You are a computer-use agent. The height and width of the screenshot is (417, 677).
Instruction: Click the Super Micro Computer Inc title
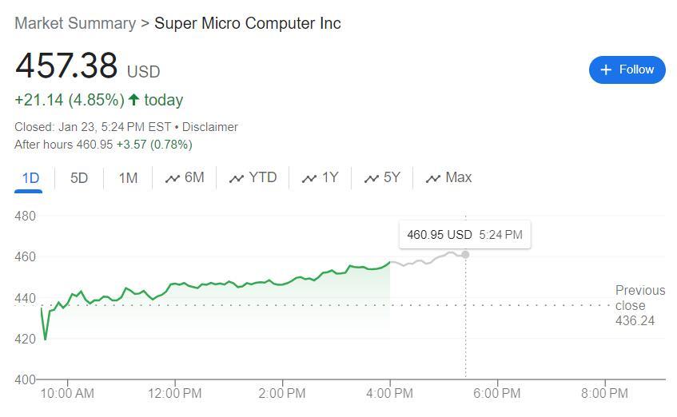tap(248, 23)
